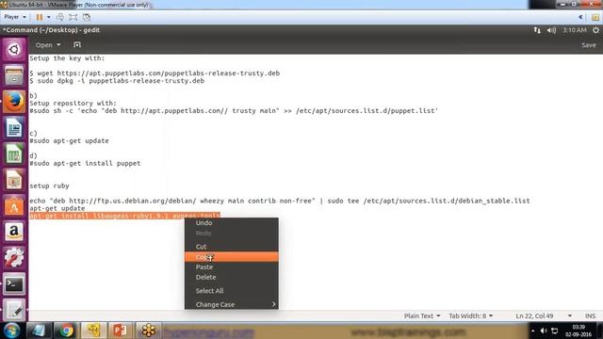Open Google Chrome from Windows taskbar
The width and height of the screenshot is (603, 339).
(66, 331)
